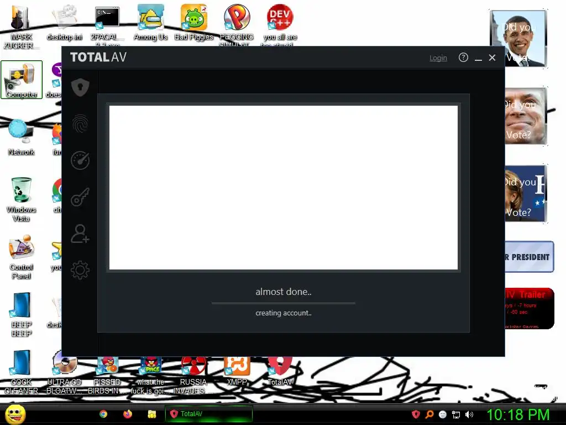
Task: Click the McCain 'Did you Vote?' gadget
Action: pyautogui.click(x=526, y=116)
